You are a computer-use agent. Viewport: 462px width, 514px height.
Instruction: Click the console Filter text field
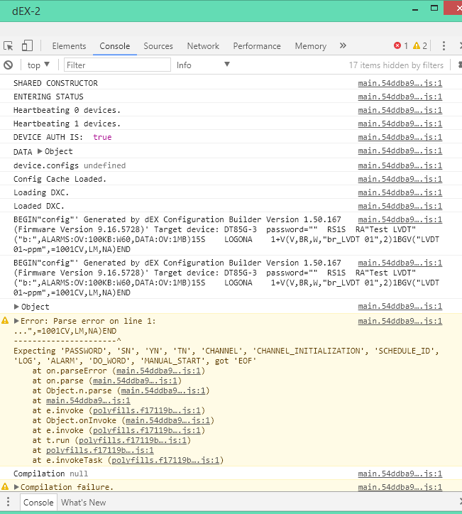point(117,65)
